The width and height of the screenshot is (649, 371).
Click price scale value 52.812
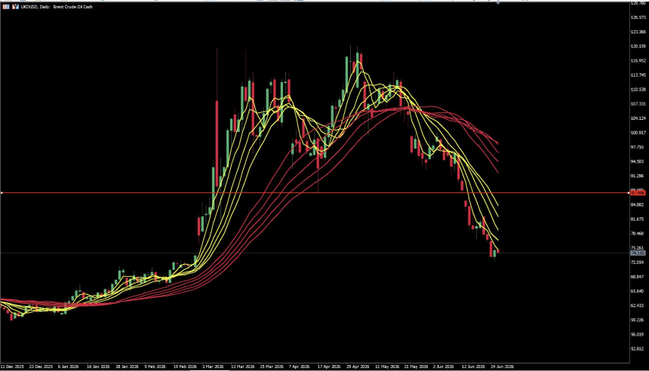[x=638, y=348]
